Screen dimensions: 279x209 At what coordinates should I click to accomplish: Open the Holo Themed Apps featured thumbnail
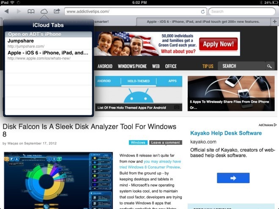(x=138, y=93)
